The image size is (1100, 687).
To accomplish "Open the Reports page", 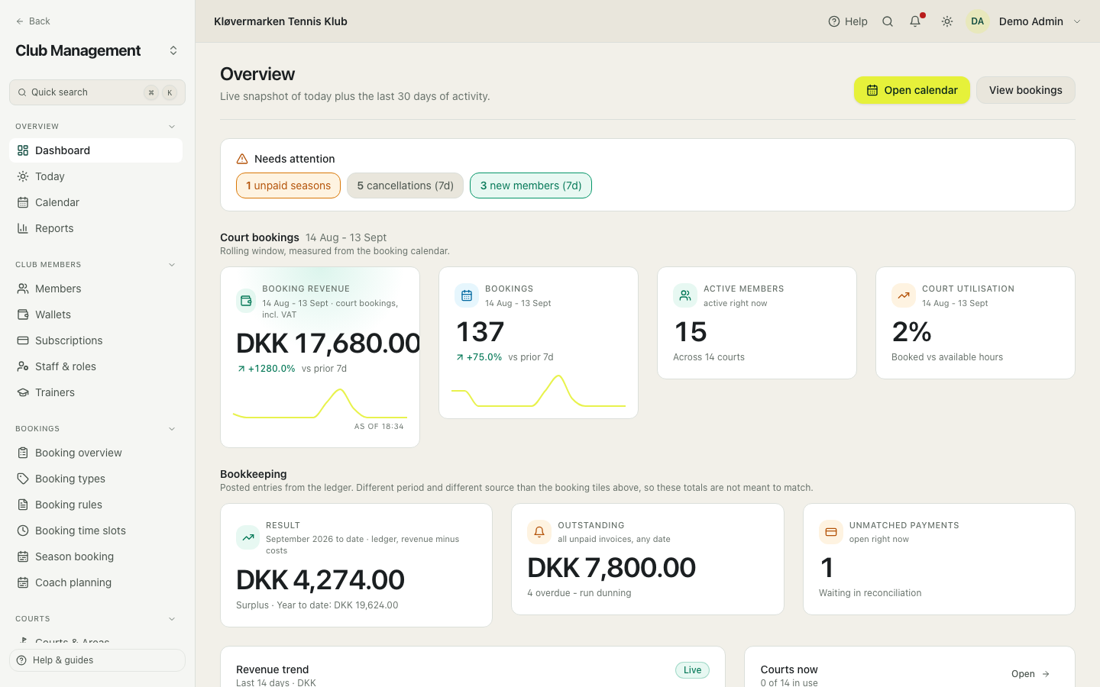I will click(95, 228).
